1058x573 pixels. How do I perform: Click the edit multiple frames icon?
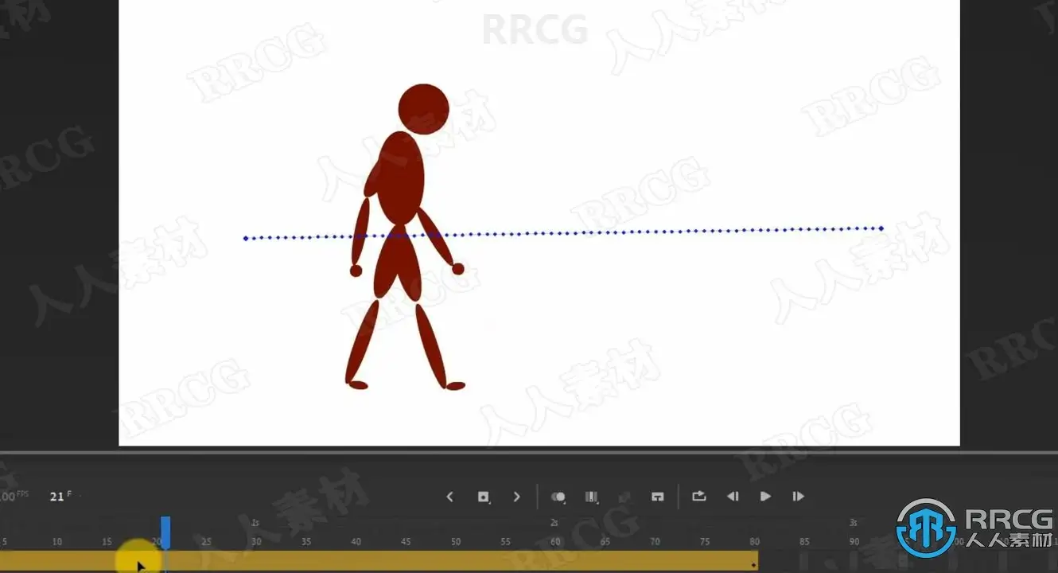click(592, 497)
